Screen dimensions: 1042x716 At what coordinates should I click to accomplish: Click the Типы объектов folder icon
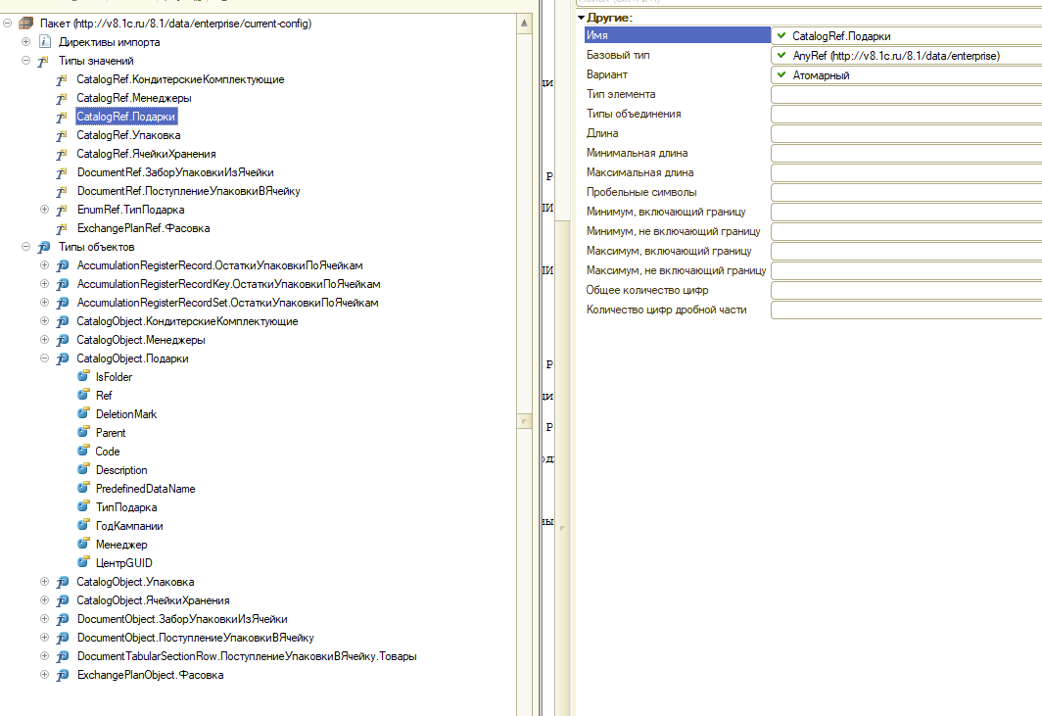(44, 247)
